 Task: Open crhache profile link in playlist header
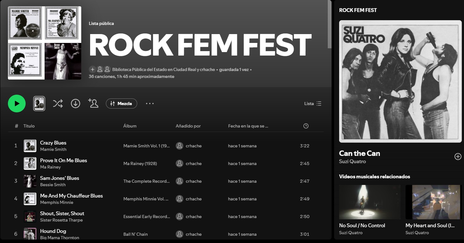point(207,69)
